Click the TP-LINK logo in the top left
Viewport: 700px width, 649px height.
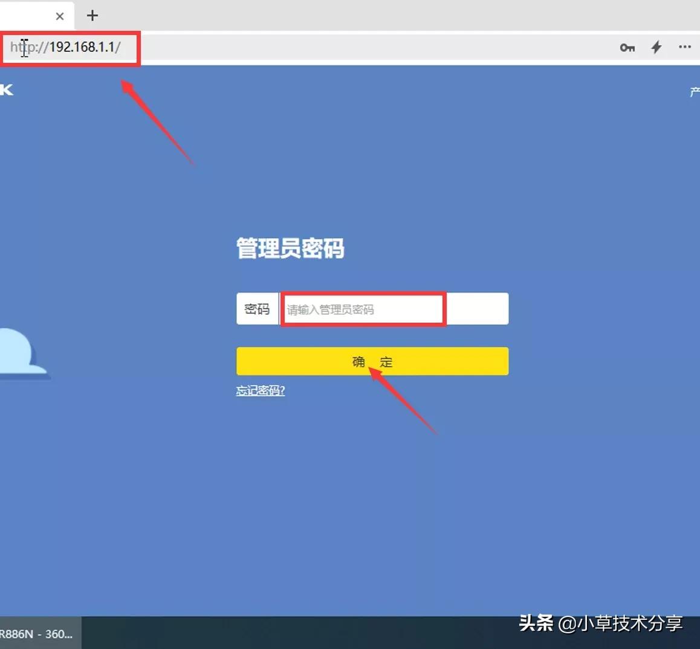click(7, 89)
